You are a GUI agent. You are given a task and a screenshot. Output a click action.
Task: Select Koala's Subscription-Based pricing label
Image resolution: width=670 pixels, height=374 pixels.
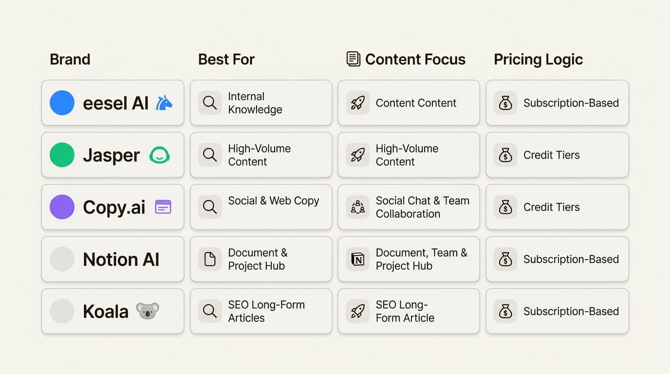pyautogui.click(x=571, y=311)
